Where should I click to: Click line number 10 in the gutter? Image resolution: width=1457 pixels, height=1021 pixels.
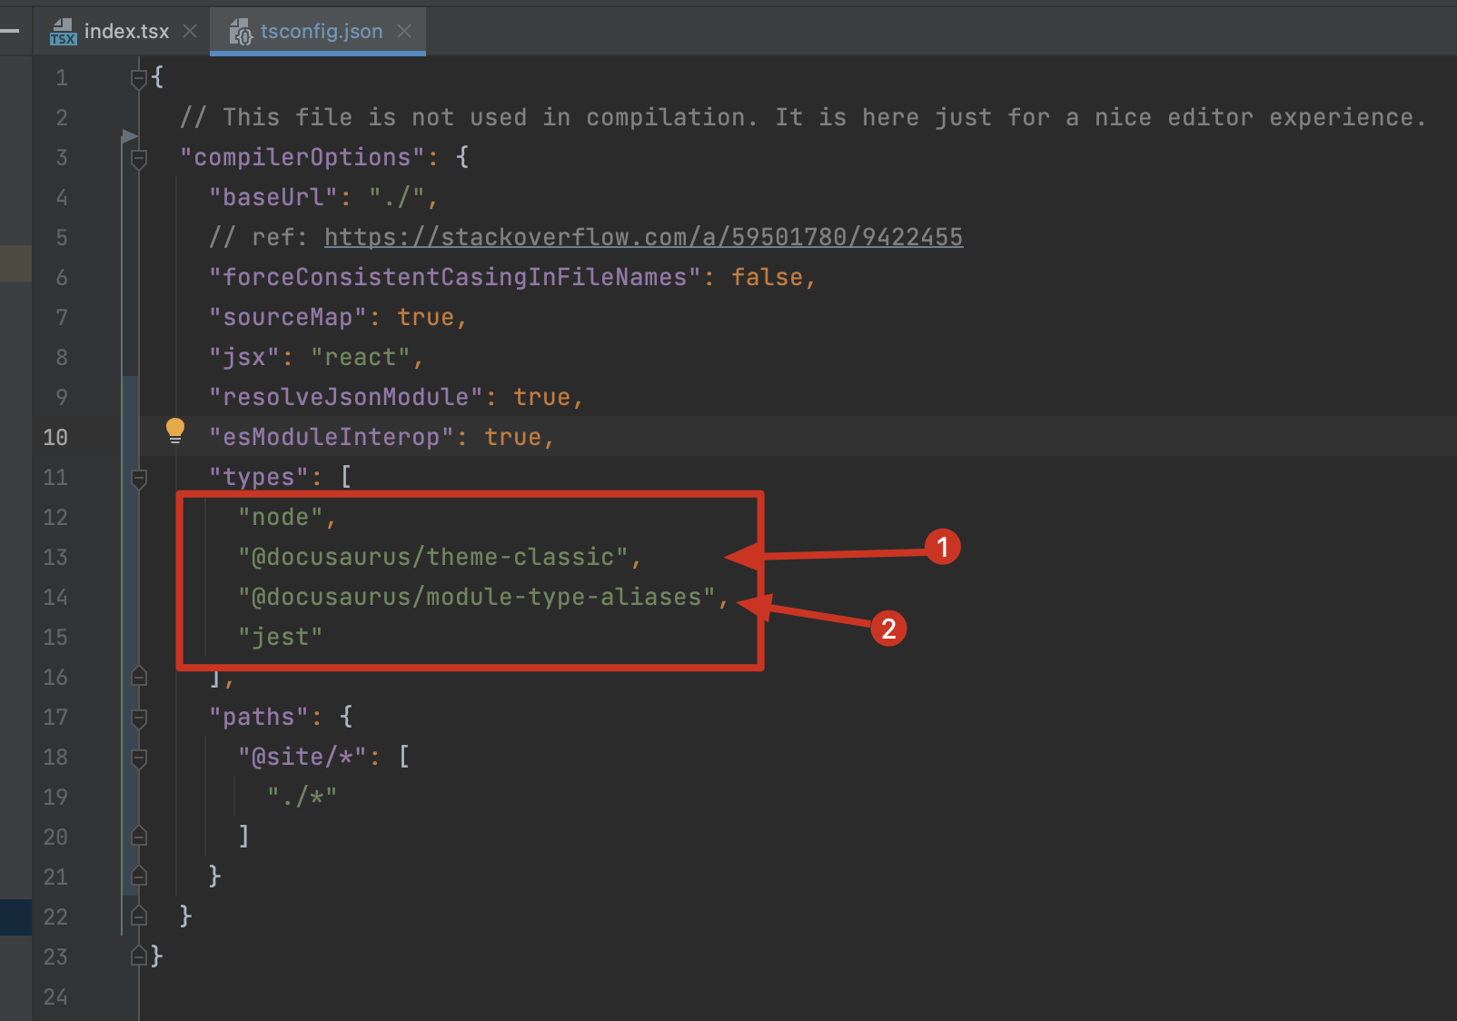tap(55, 437)
